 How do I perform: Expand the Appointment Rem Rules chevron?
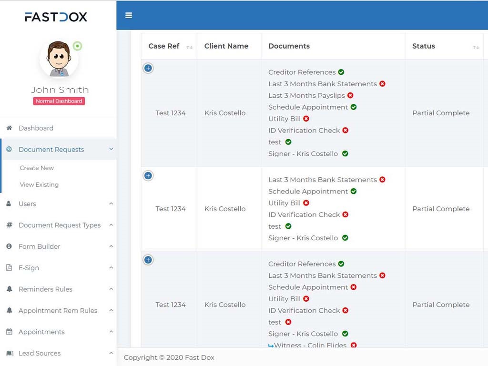(111, 310)
